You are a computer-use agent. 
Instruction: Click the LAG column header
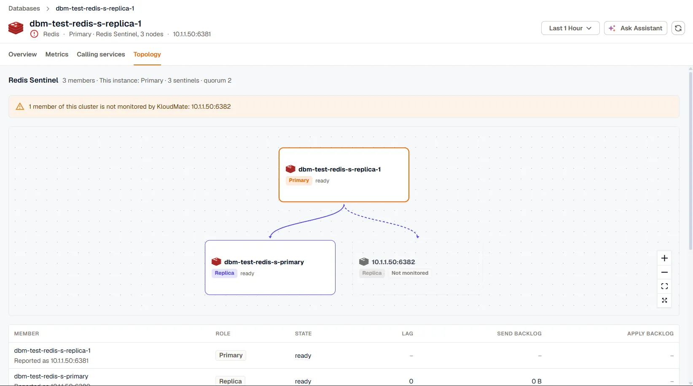[408, 334]
